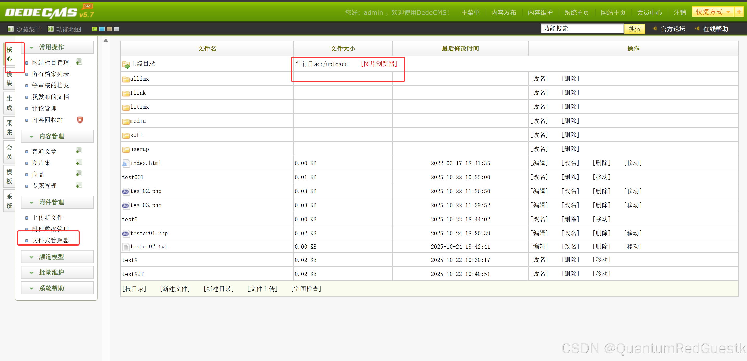Switch to the 模块 side tab

(9, 79)
